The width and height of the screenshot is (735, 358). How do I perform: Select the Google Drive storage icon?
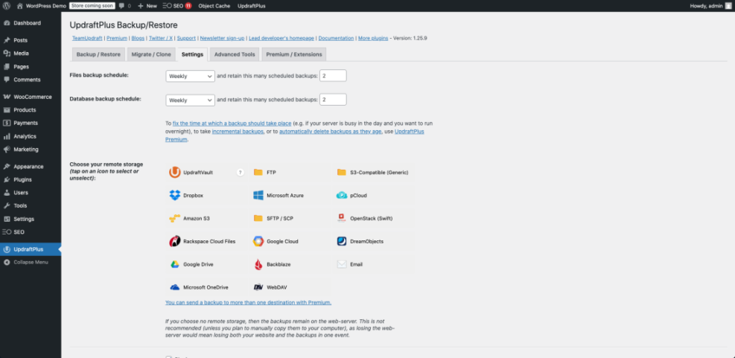(174, 264)
